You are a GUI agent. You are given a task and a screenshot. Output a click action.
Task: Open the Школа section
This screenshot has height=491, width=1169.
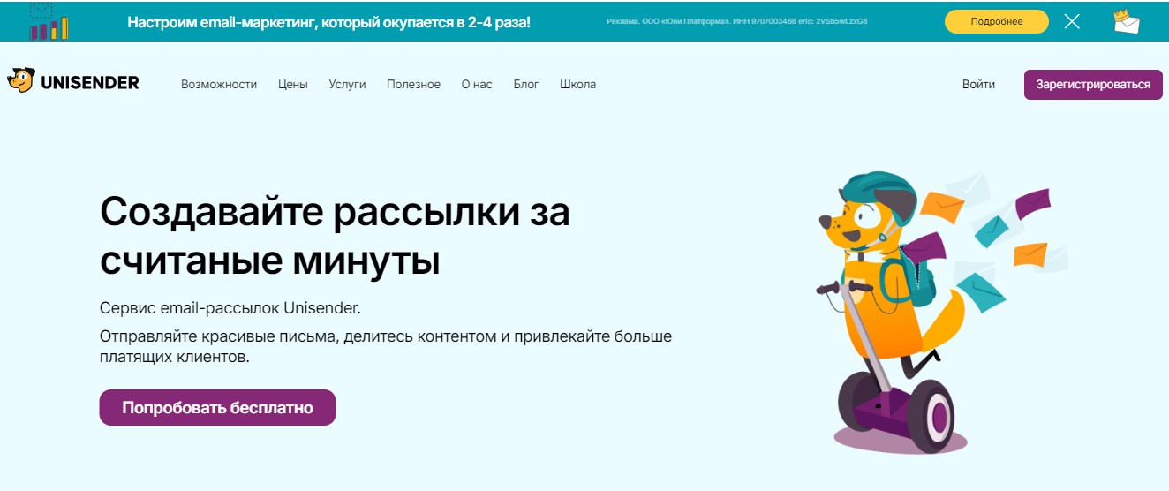tap(577, 85)
